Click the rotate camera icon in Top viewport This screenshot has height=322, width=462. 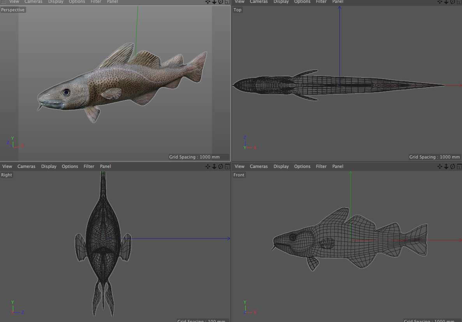(x=453, y=2)
